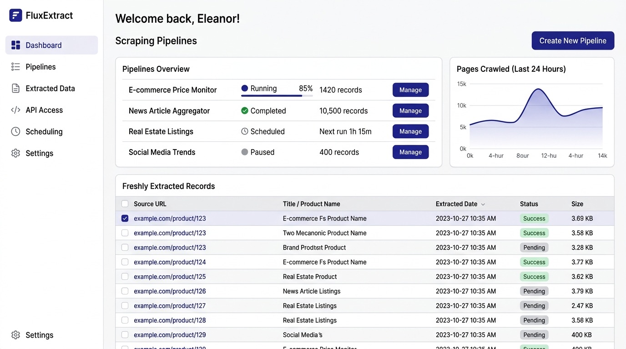Screen dimensions: 626x349
Task: Click the Social Media Trends pipeline name
Action: 162,152
